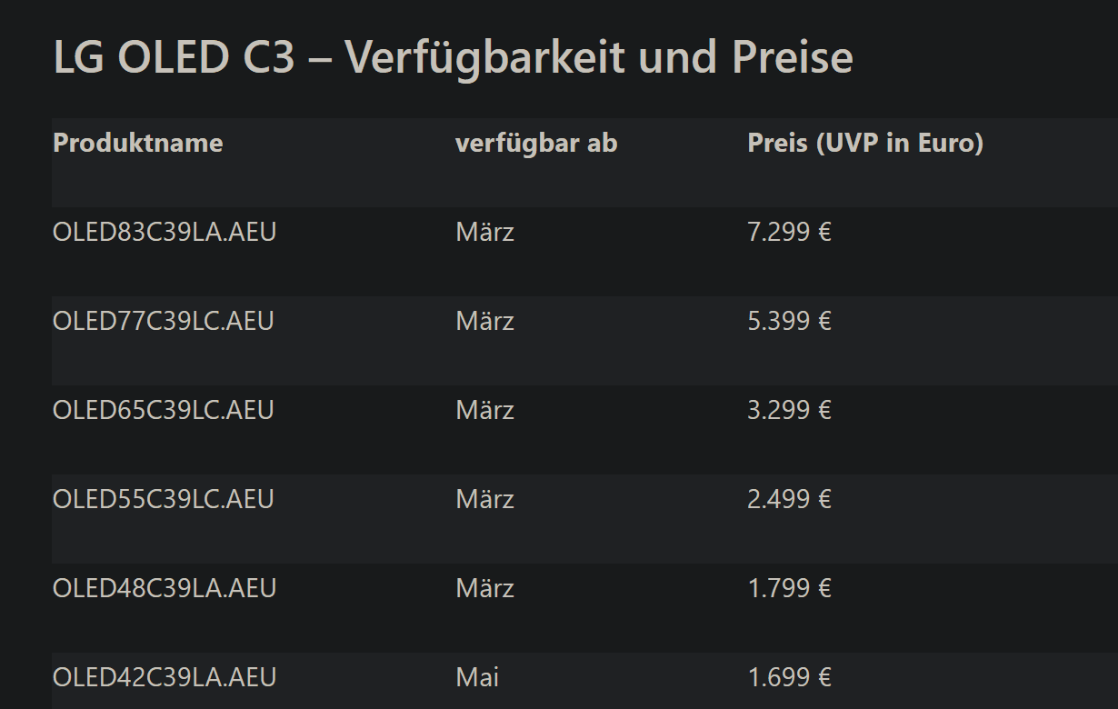The image size is (1118, 709).
Task: Click product name OLED83C39LA.AEU
Action: (165, 233)
